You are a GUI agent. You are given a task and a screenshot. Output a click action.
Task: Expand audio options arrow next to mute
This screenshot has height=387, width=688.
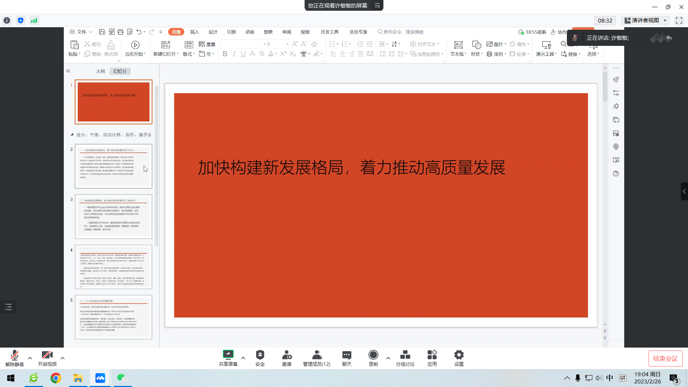coord(30,358)
